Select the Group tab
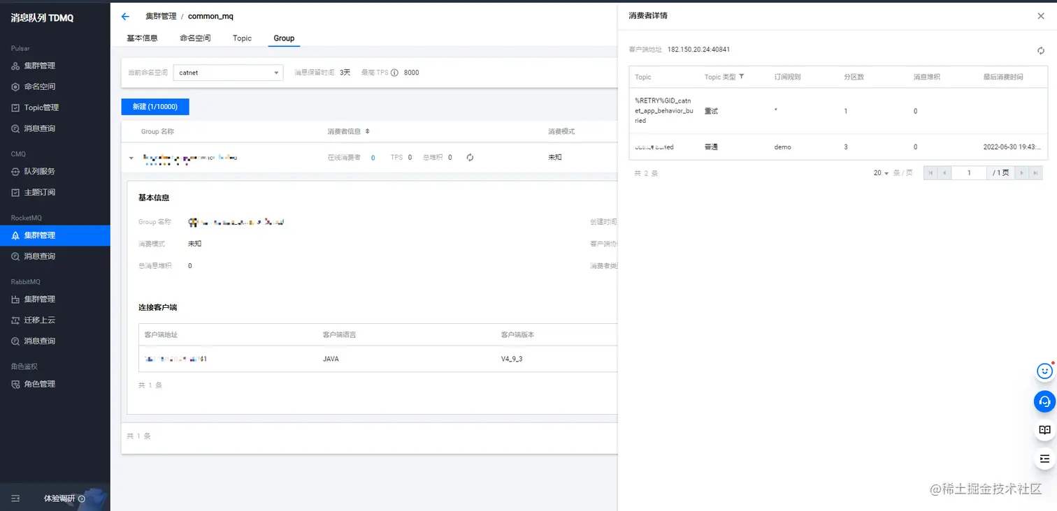 284,38
